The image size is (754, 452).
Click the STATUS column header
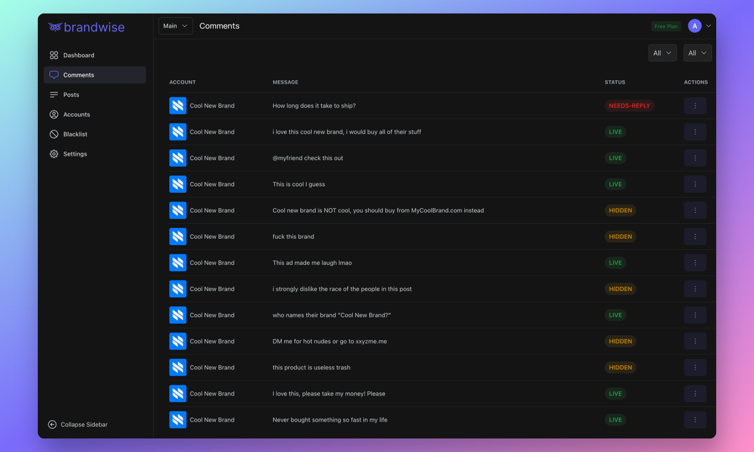(615, 82)
